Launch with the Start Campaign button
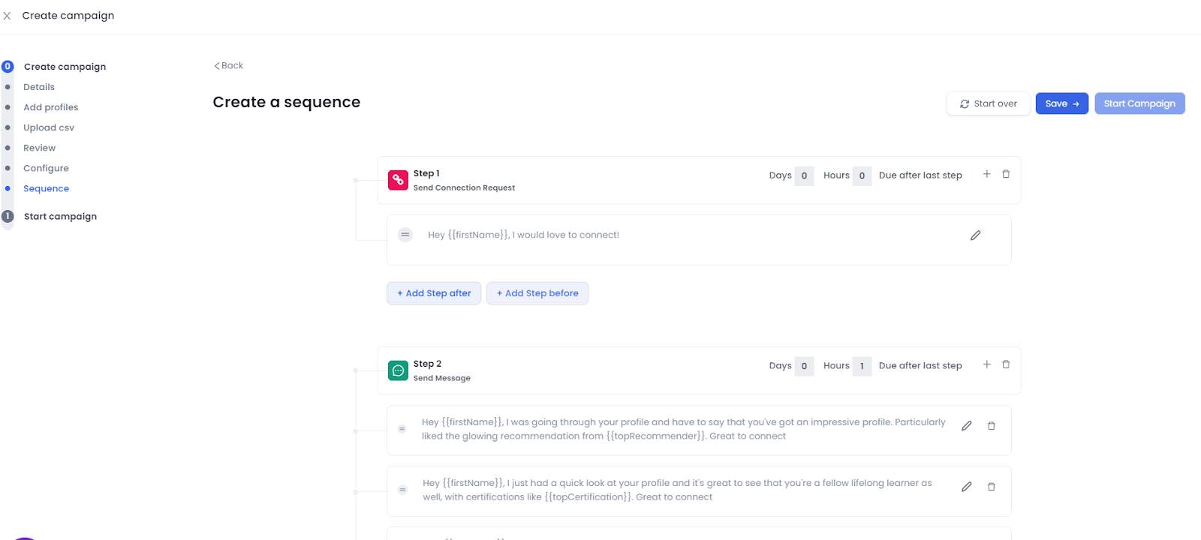Viewport: 1201px width, 540px height. tap(1139, 103)
